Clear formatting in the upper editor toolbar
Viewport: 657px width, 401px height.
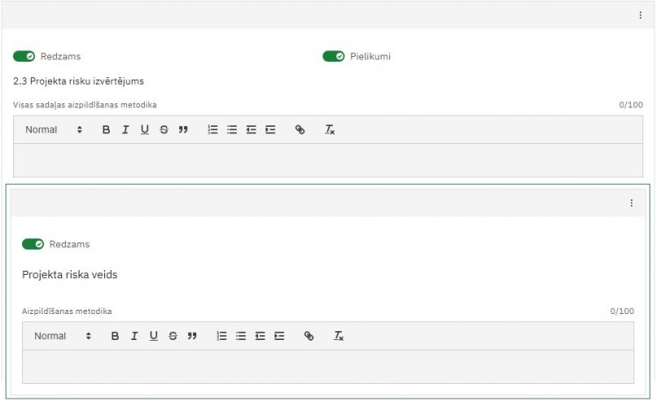click(x=330, y=130)
